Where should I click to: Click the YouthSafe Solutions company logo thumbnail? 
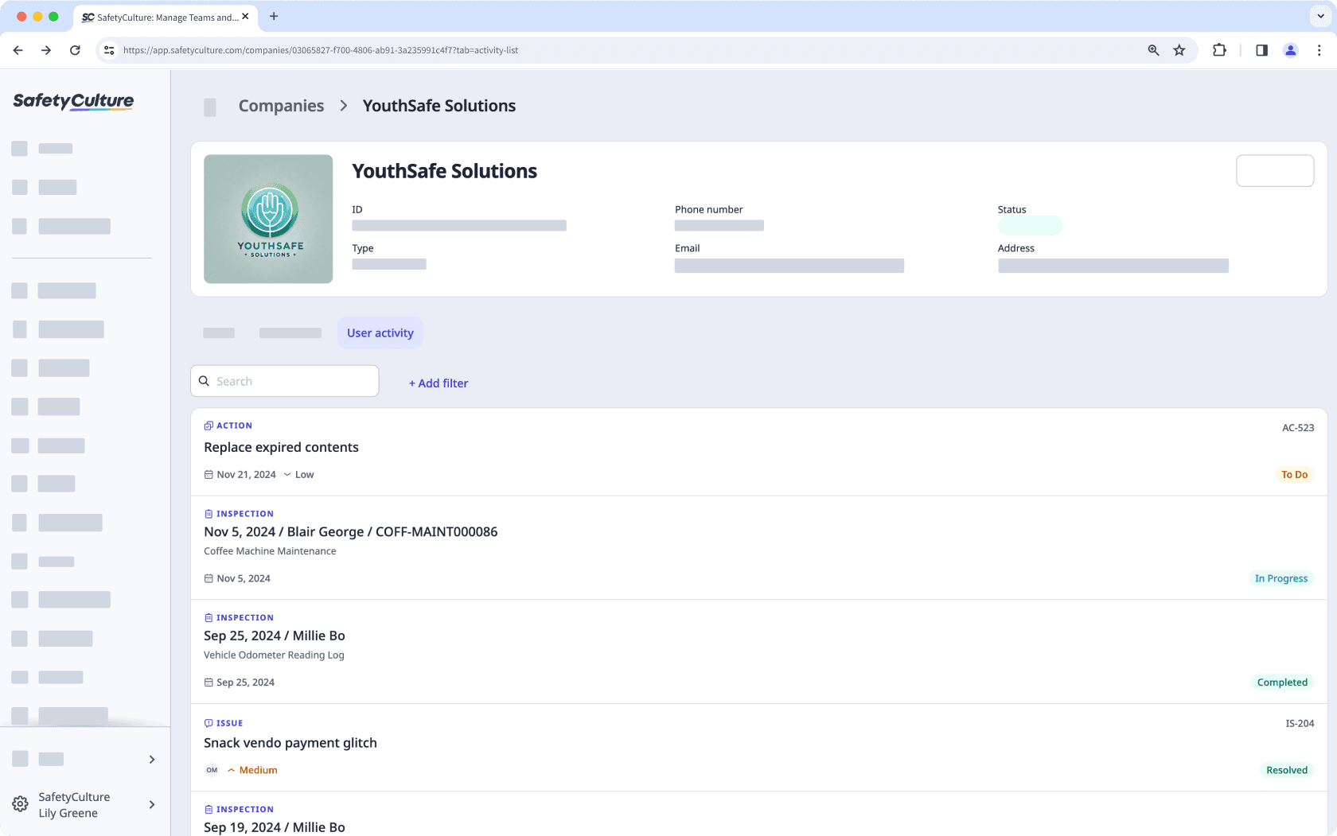tap(268, 219)
